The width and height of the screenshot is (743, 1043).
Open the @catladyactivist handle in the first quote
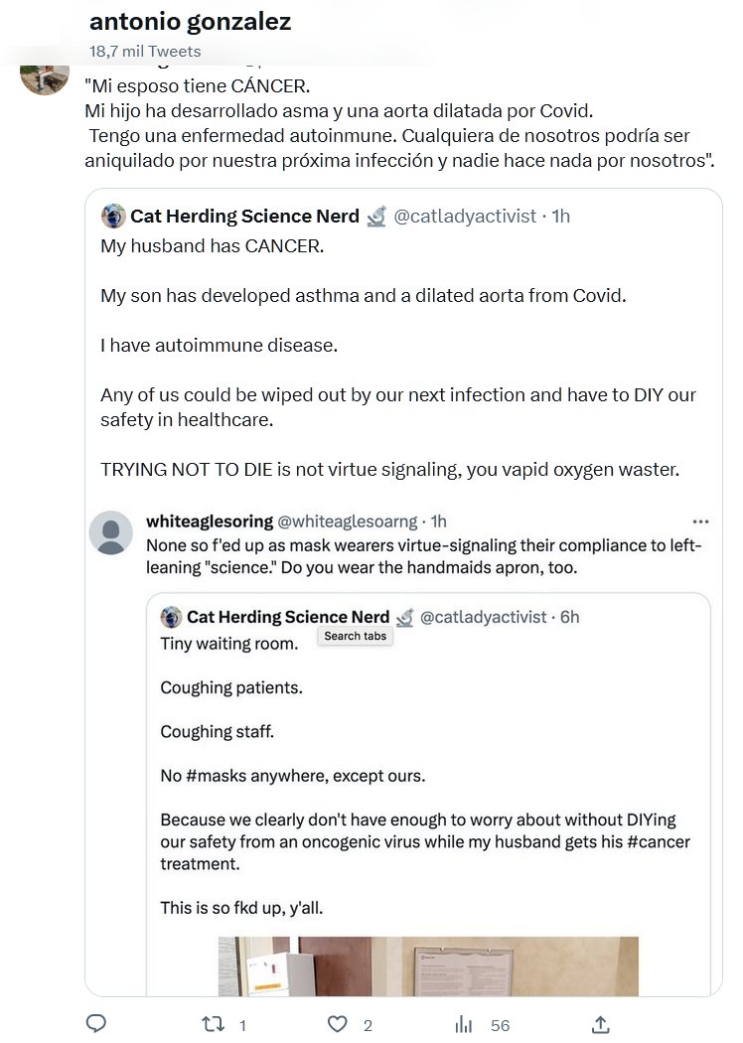[x=465, y=216]
